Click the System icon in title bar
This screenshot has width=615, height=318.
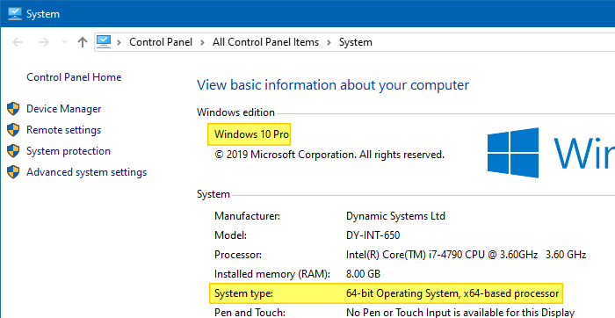(15, 14)
